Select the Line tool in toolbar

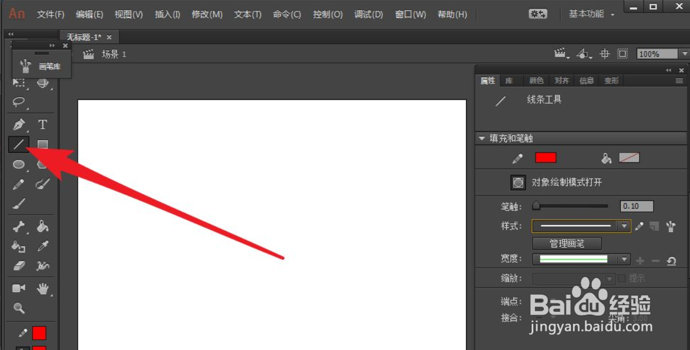(19, 144)
